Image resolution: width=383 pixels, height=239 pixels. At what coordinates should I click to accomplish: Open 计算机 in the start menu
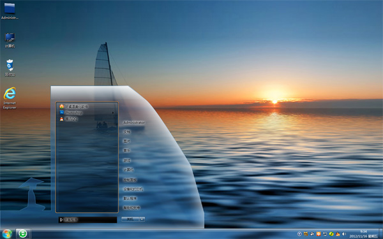[128, 170]
